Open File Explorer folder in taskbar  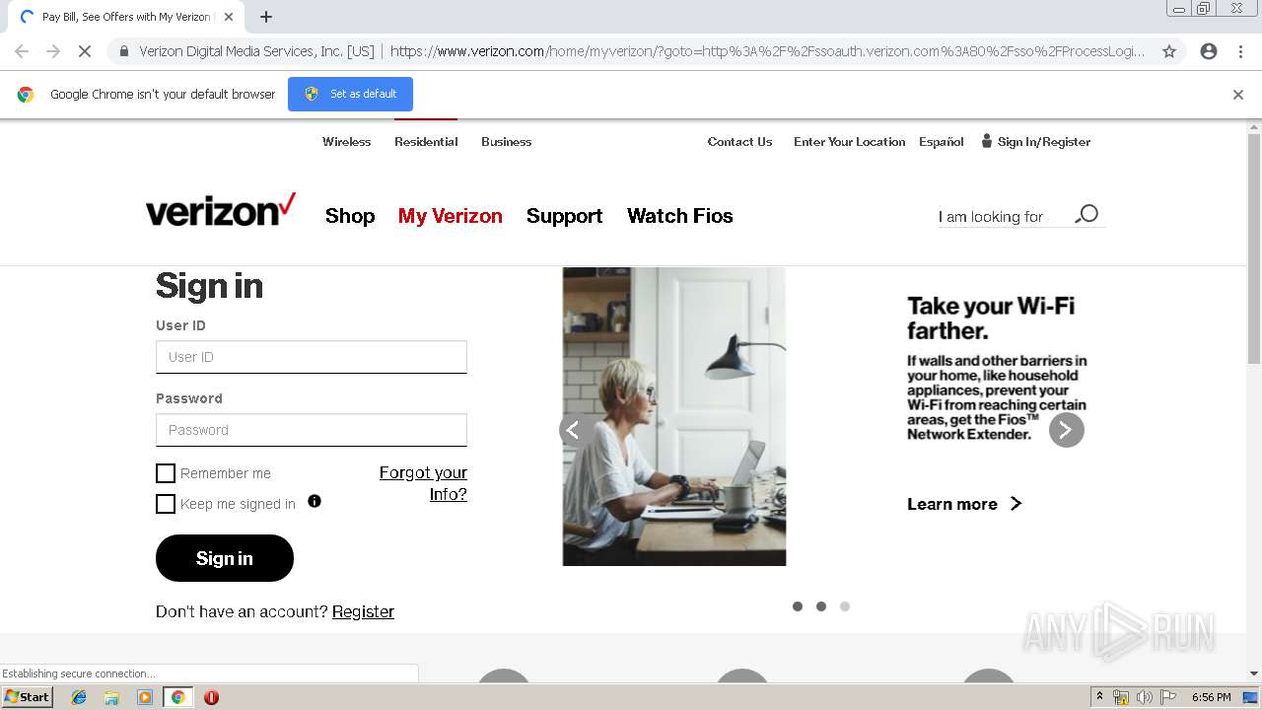(x=111, y=697)
